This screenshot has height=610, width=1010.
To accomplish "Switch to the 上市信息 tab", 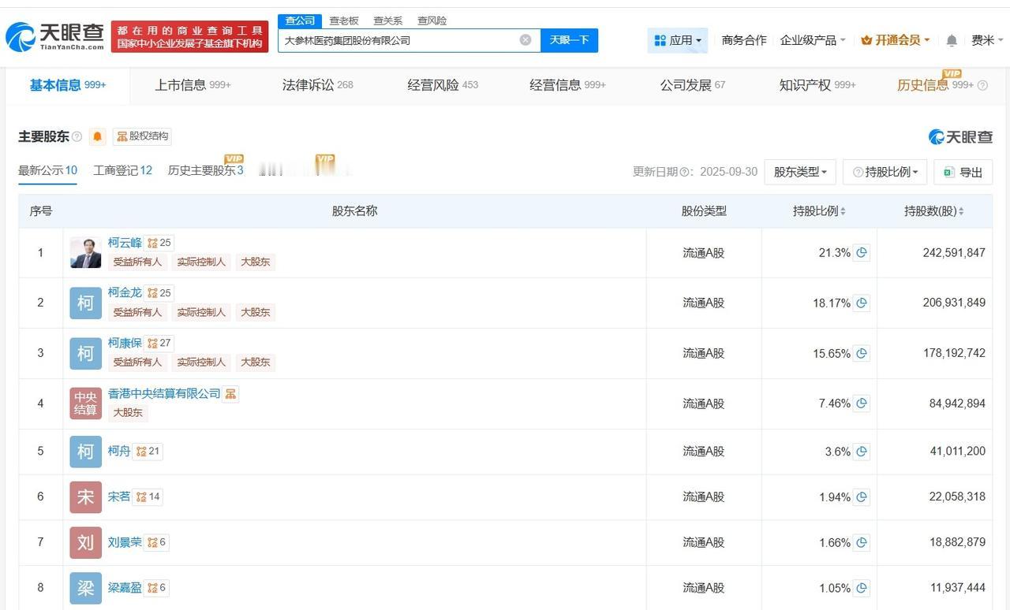I will (x=193, y=85).
